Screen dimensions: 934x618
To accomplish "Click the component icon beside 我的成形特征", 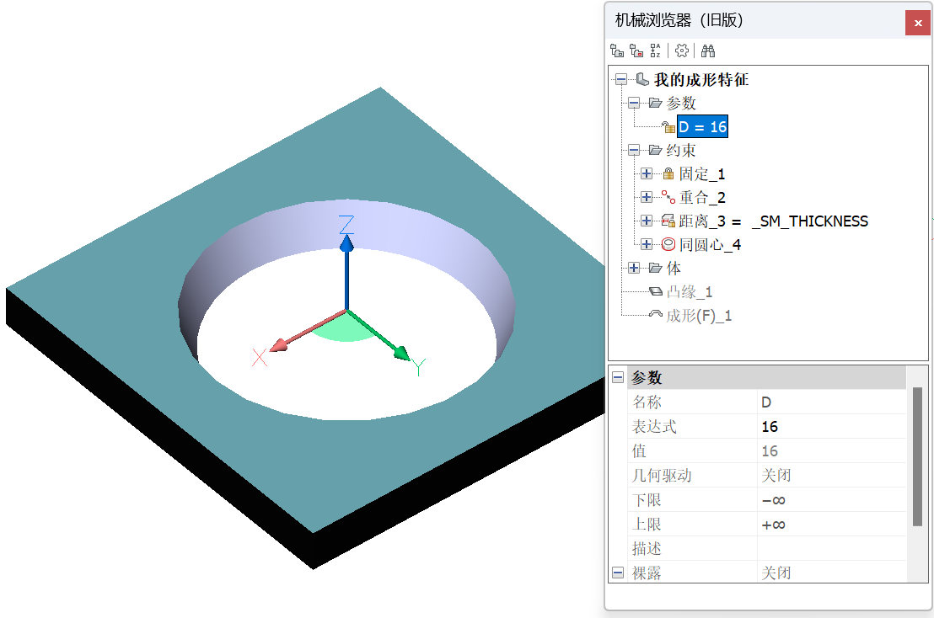I will 642,79.
